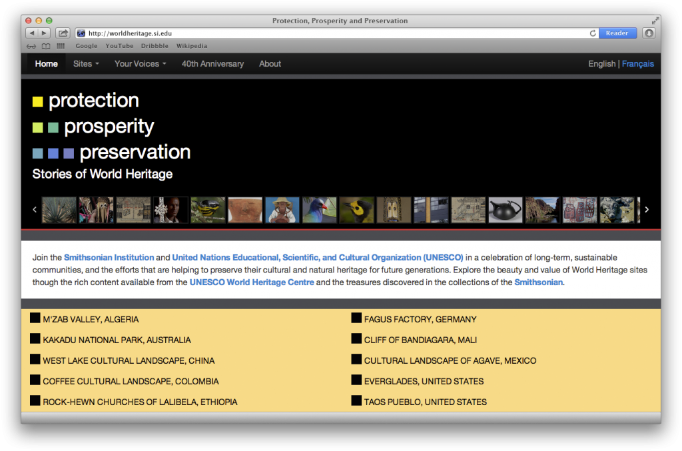Open FAGUS FACTORY, GERMANY site
Viewport: 682px width, 451px height.
click(x=420, y=320)
